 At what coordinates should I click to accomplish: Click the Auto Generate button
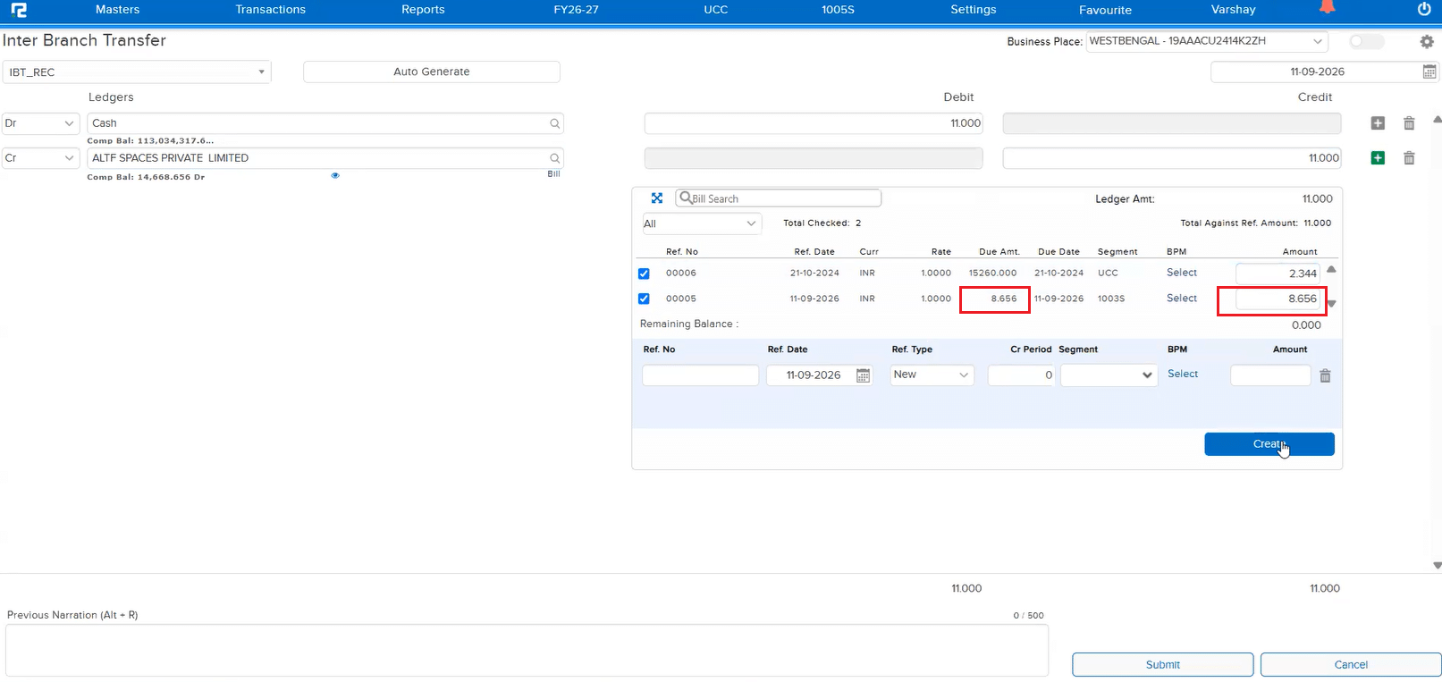432,72
